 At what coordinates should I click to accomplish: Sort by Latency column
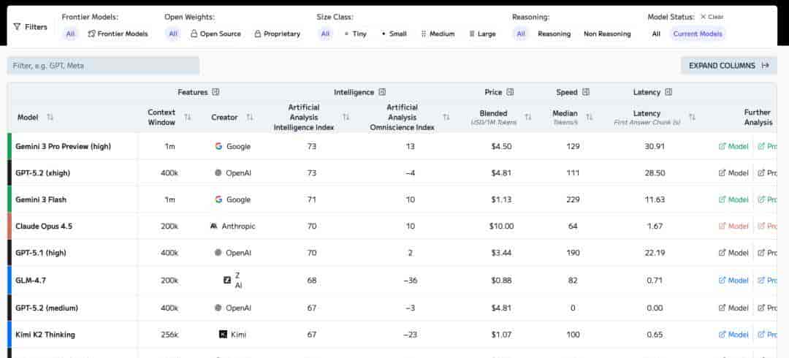point(692,118)
